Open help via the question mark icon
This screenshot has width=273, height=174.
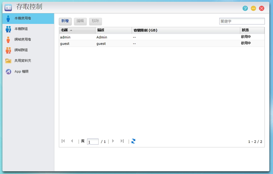click(245, 8)
